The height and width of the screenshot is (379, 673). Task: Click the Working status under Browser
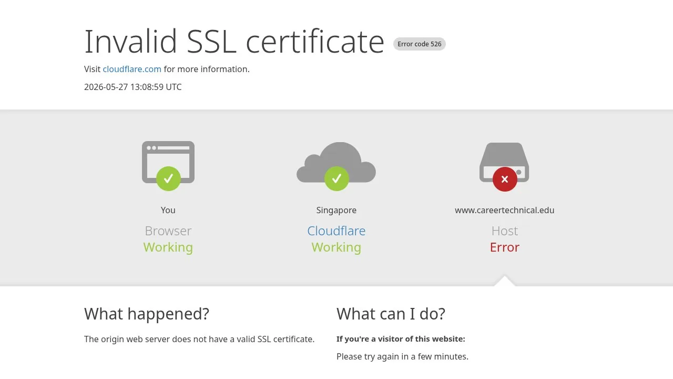[168, 247]
